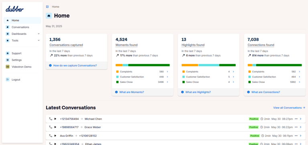Click the Conversations captured label

click(66, 45)
